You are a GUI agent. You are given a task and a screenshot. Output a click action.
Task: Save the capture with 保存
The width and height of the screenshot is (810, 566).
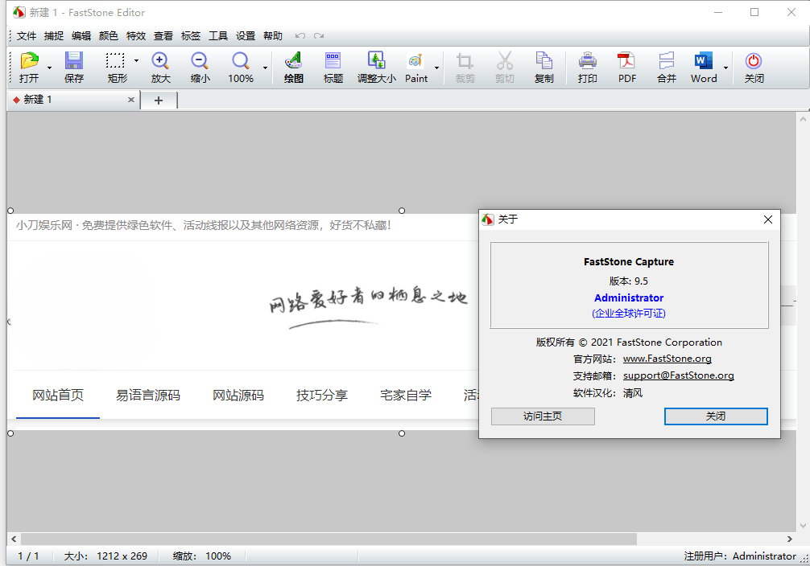74,67
